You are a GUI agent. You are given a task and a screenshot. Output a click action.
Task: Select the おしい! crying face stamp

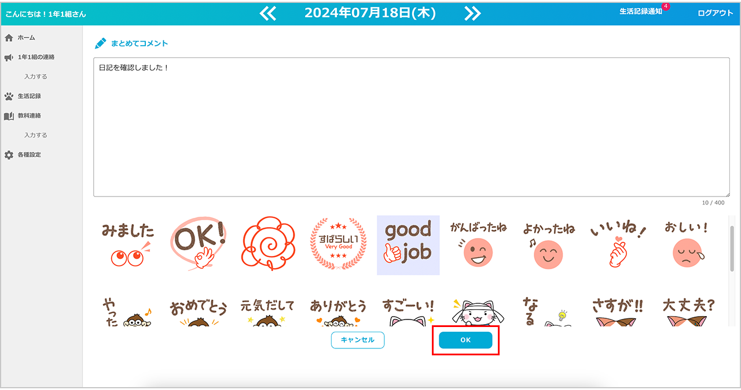coord(686,245)
